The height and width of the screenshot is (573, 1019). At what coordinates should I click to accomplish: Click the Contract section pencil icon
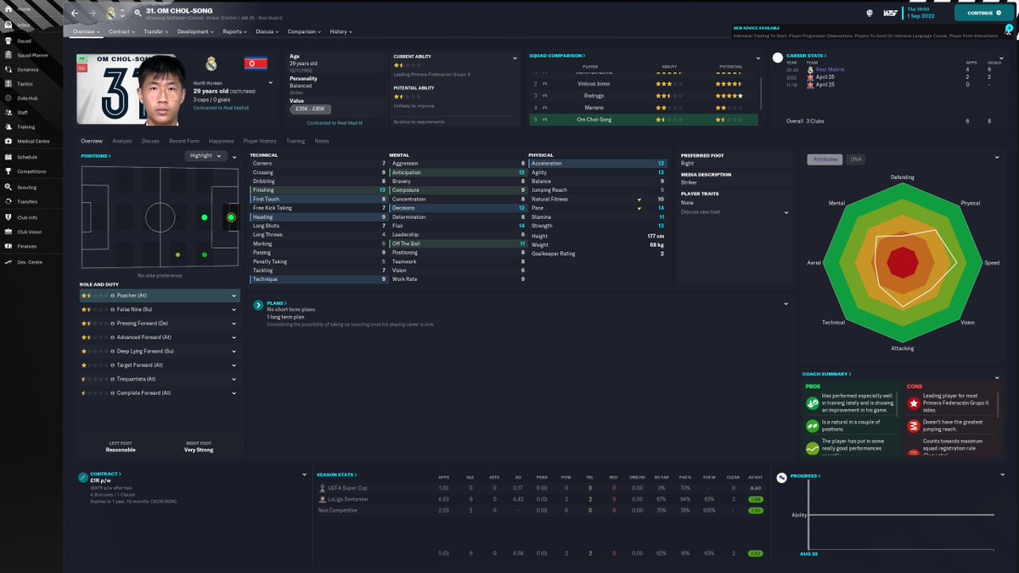[82, 477]
